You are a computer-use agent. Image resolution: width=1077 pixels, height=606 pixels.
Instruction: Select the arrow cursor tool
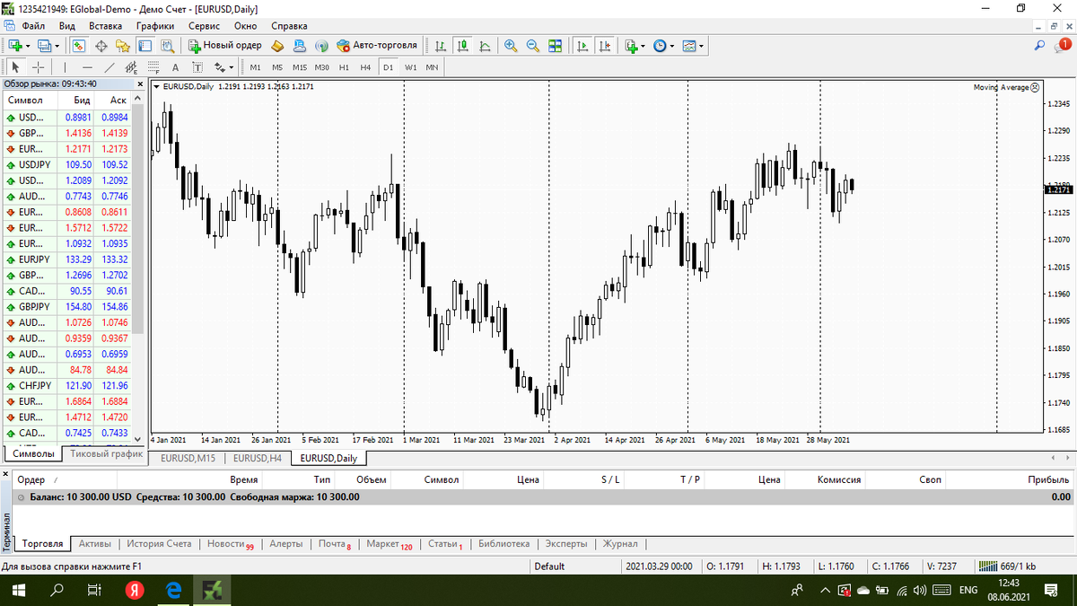[x=15, y=67]
